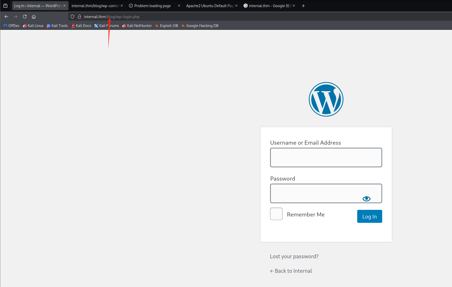Open the browser home page
This screenshot has width=452, height=287.
click(x=34, y=17)
